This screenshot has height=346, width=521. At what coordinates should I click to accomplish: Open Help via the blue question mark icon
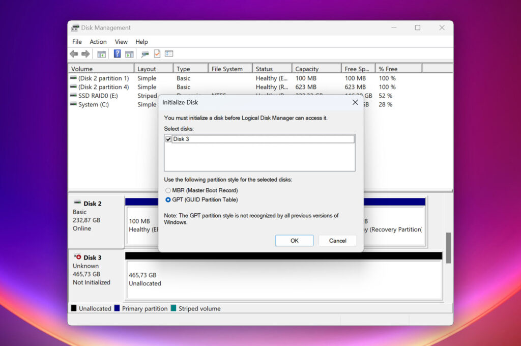click(117, 54)
